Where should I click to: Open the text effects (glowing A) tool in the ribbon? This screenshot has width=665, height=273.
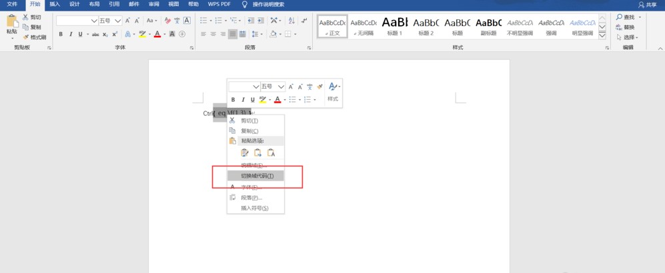(x=127, y=34)
